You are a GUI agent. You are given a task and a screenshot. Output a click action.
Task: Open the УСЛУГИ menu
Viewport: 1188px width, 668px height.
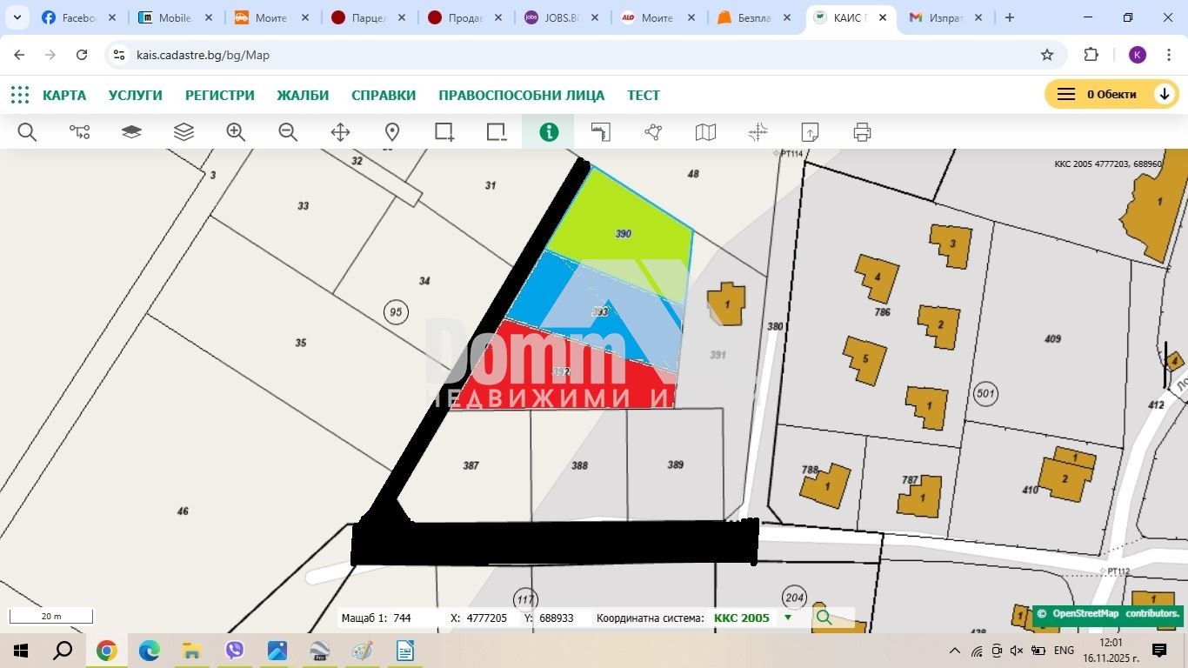pos(135,95)
